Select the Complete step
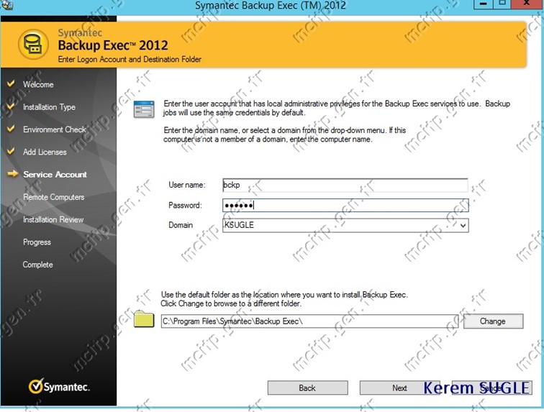 pos(38,265)
